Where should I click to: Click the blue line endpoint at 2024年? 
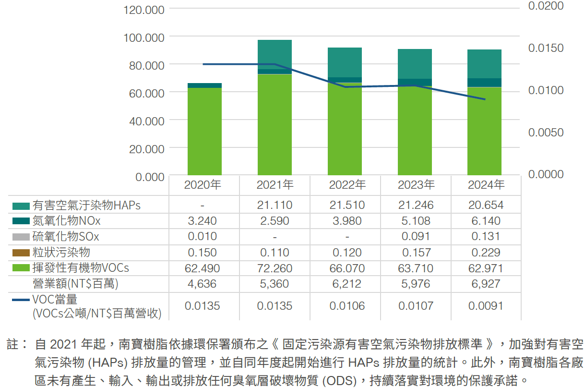click(485, 99)
